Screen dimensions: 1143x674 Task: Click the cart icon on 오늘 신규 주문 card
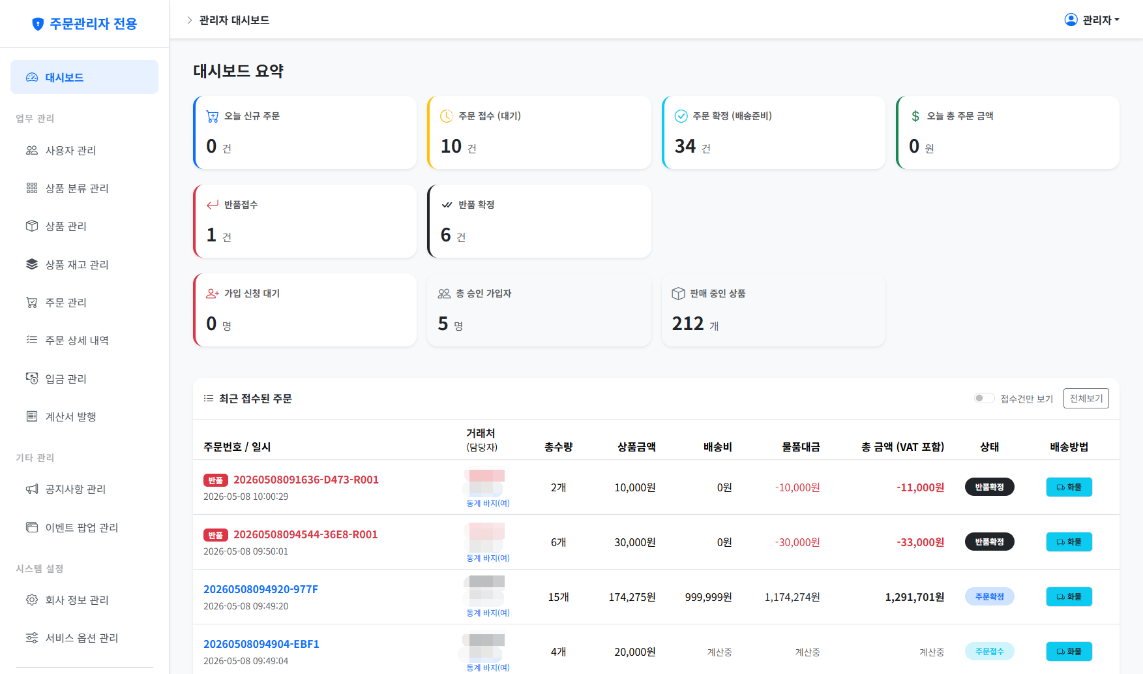(213, 116)
